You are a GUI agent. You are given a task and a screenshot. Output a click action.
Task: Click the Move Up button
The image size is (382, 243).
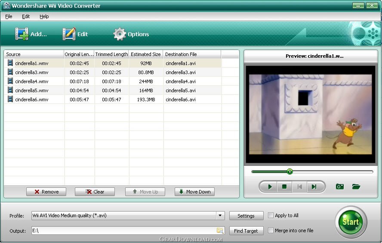tap(145, 192)
